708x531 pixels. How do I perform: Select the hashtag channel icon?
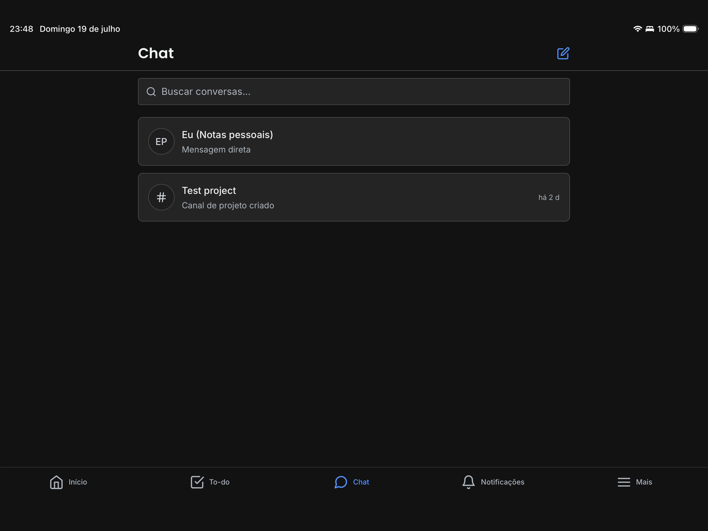[x=161, y=197]
